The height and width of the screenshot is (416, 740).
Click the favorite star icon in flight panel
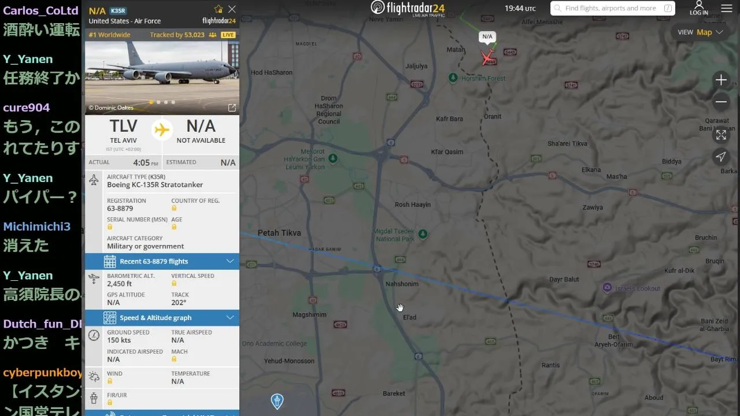(x=219, y=9)
